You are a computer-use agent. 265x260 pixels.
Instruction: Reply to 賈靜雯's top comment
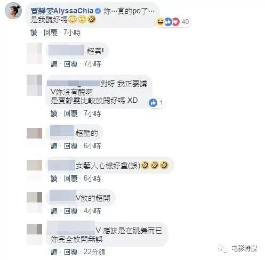coord(51,32)
